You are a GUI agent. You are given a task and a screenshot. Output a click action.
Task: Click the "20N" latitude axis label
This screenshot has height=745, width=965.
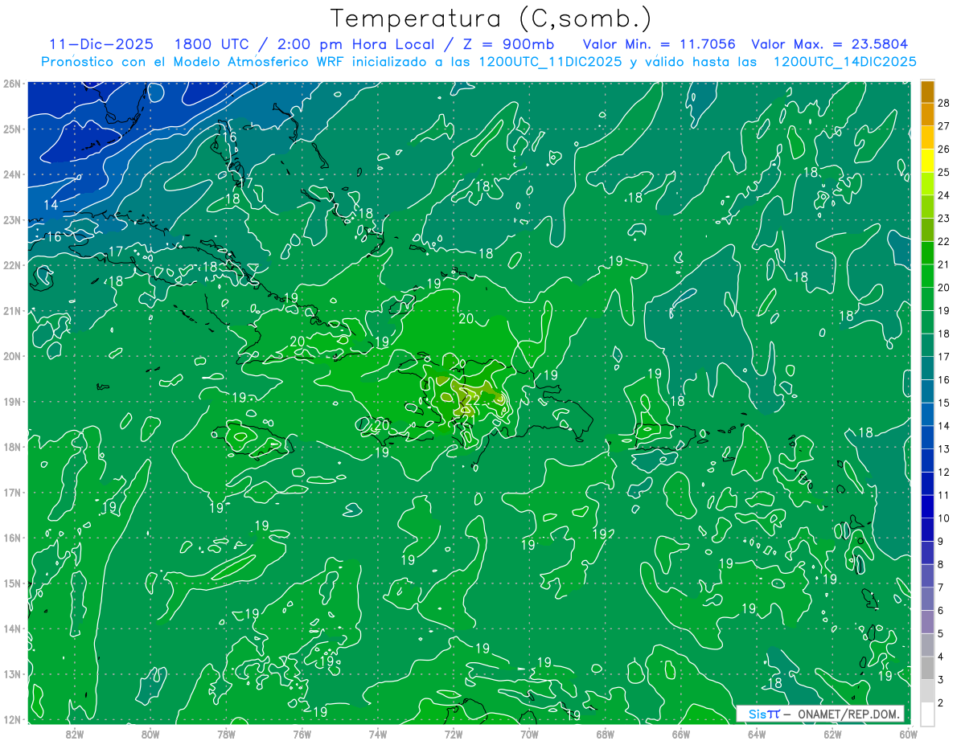coord(12,356)
